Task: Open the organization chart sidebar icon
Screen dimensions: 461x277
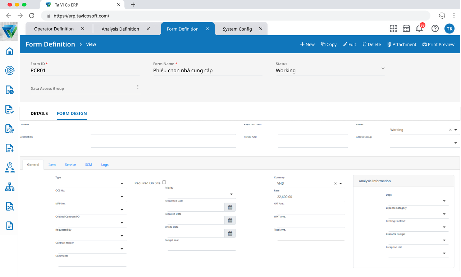Action: click(10, 187)
